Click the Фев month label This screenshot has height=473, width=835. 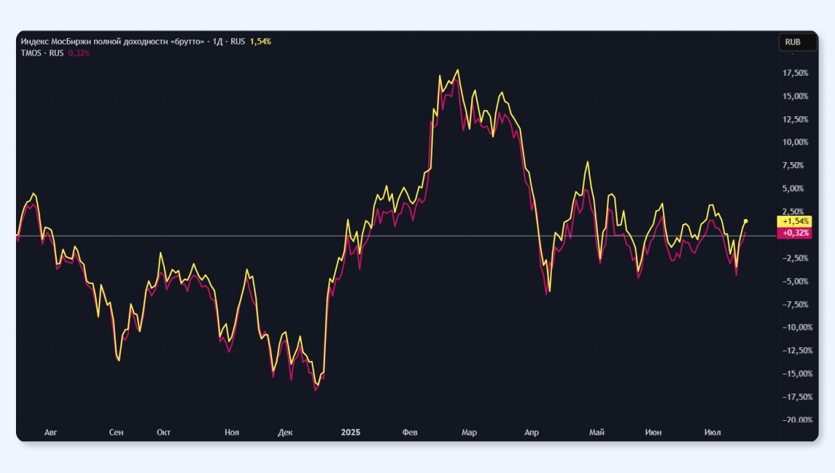point(410,433)
